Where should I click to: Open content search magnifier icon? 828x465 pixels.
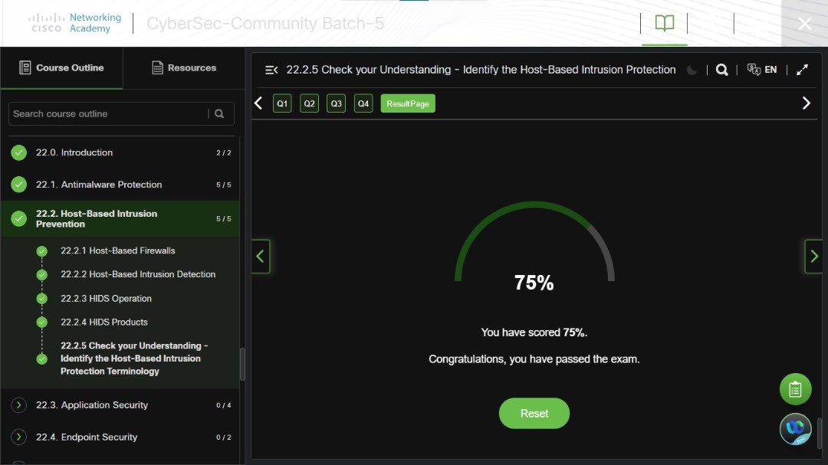click(x=721, y=70)
